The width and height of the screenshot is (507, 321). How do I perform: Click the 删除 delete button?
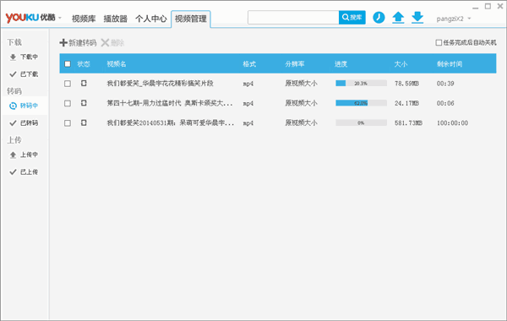112,43
